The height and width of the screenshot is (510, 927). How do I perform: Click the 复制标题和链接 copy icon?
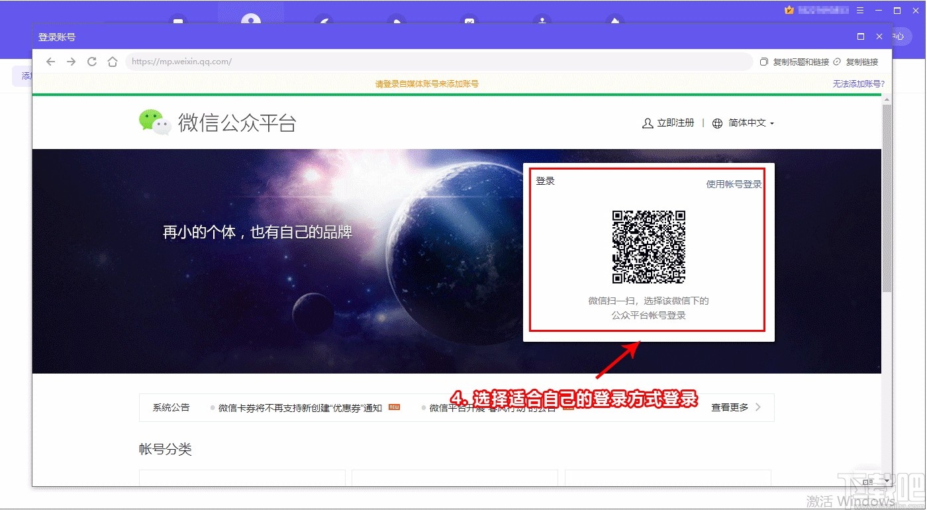[x=765, y=62]
